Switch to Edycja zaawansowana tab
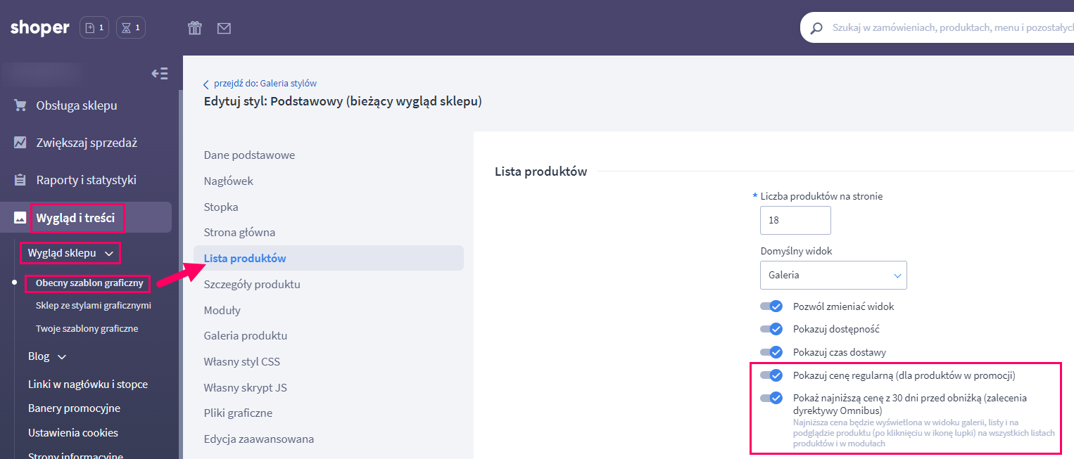This screenshot has width=1074, height=459. click(x=259, y=439)
